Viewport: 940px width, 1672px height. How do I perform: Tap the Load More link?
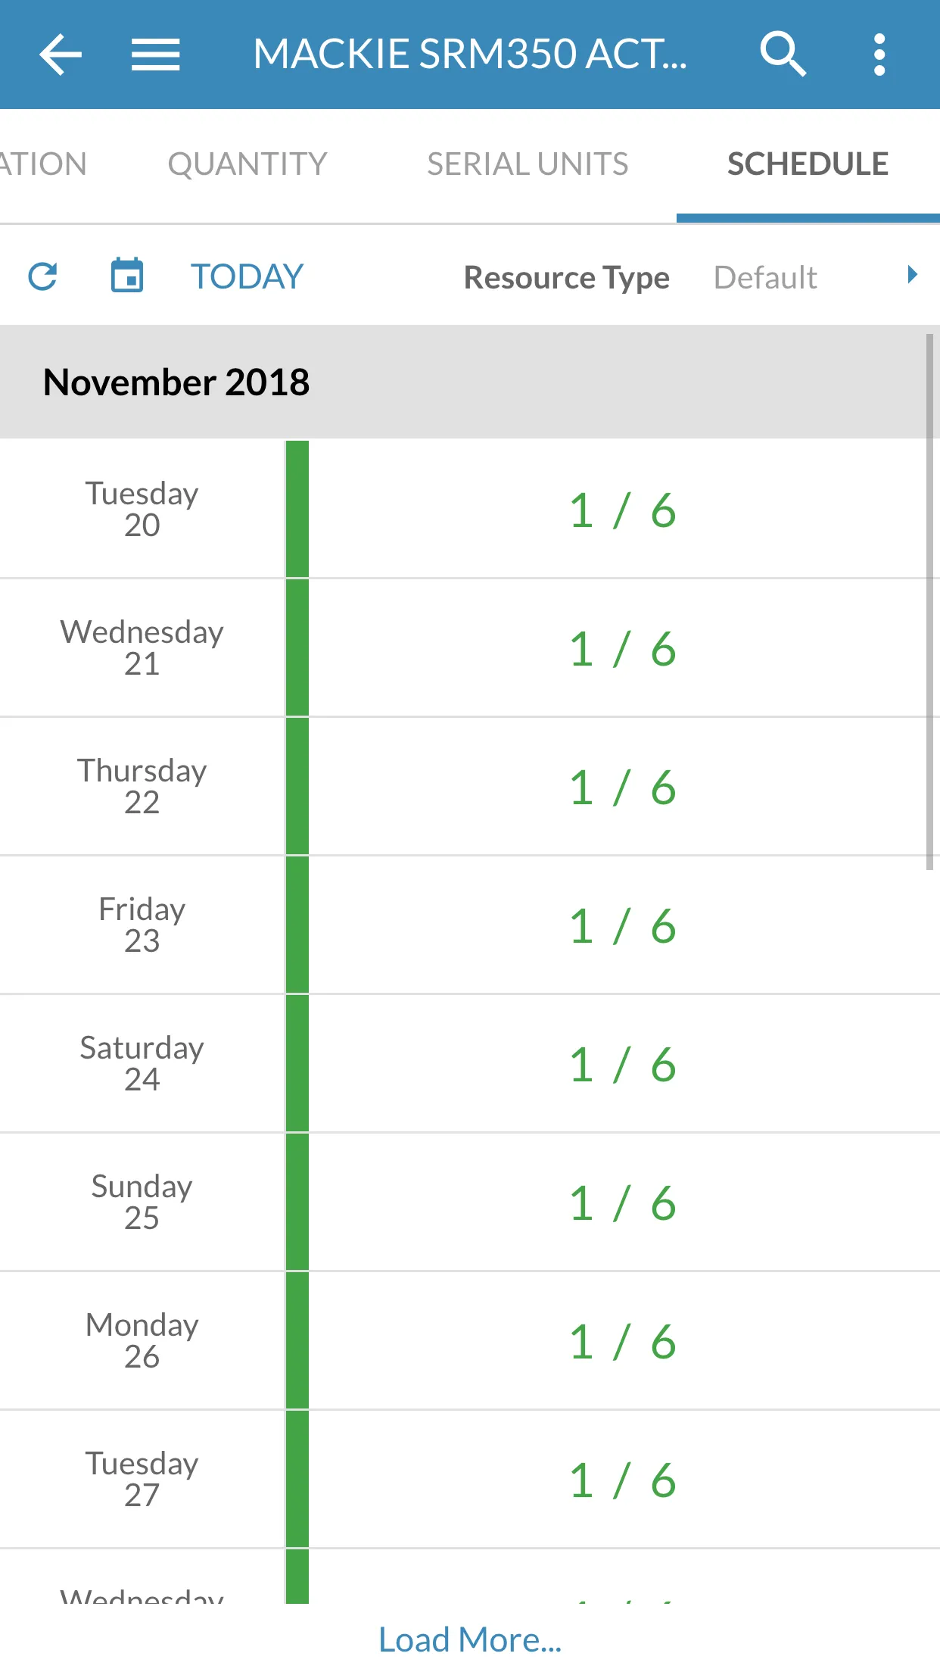tap(470, 1639)
